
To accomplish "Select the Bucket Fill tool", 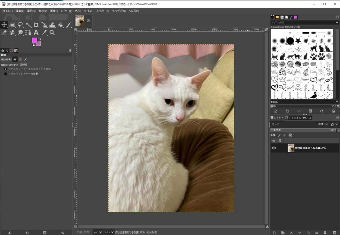I will coord(60,25).
